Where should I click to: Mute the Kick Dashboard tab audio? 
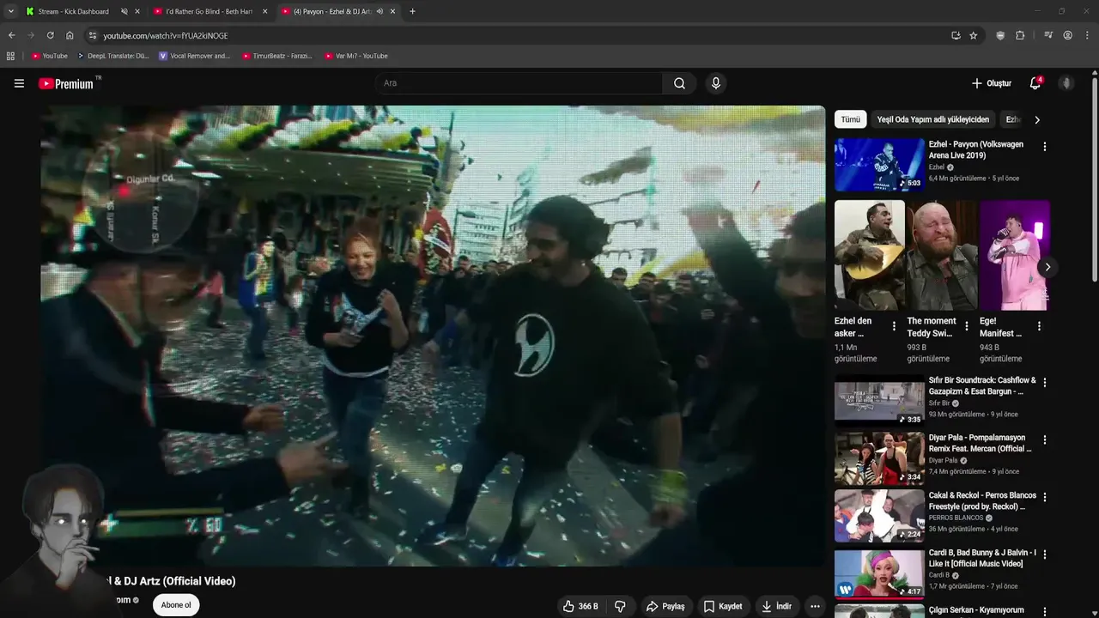pyautogui.click(x=124, y=11)
